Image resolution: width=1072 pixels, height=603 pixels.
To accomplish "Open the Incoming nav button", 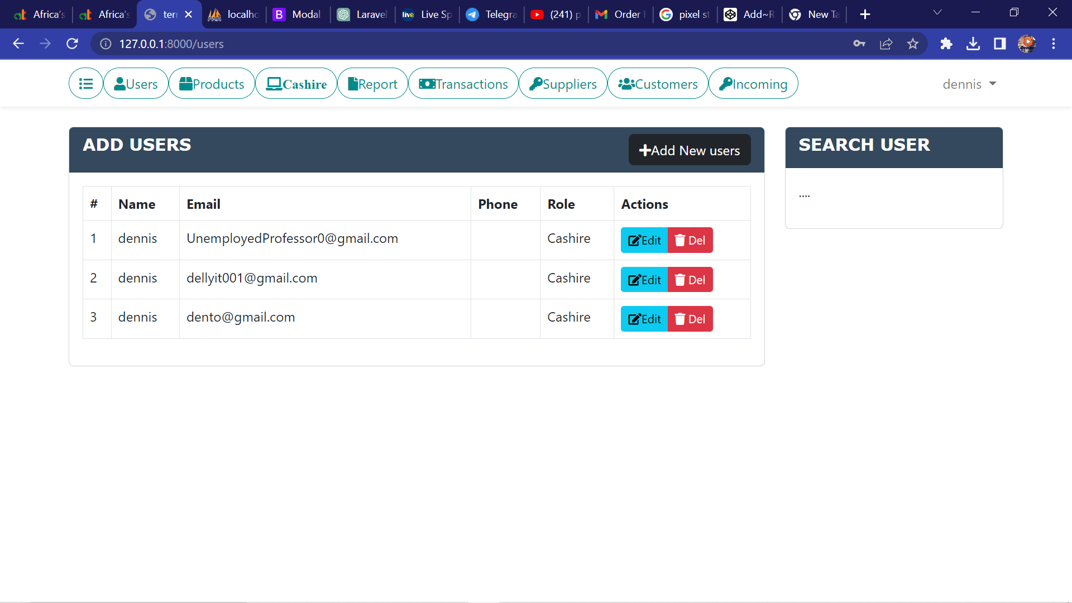I will [753, 84].
